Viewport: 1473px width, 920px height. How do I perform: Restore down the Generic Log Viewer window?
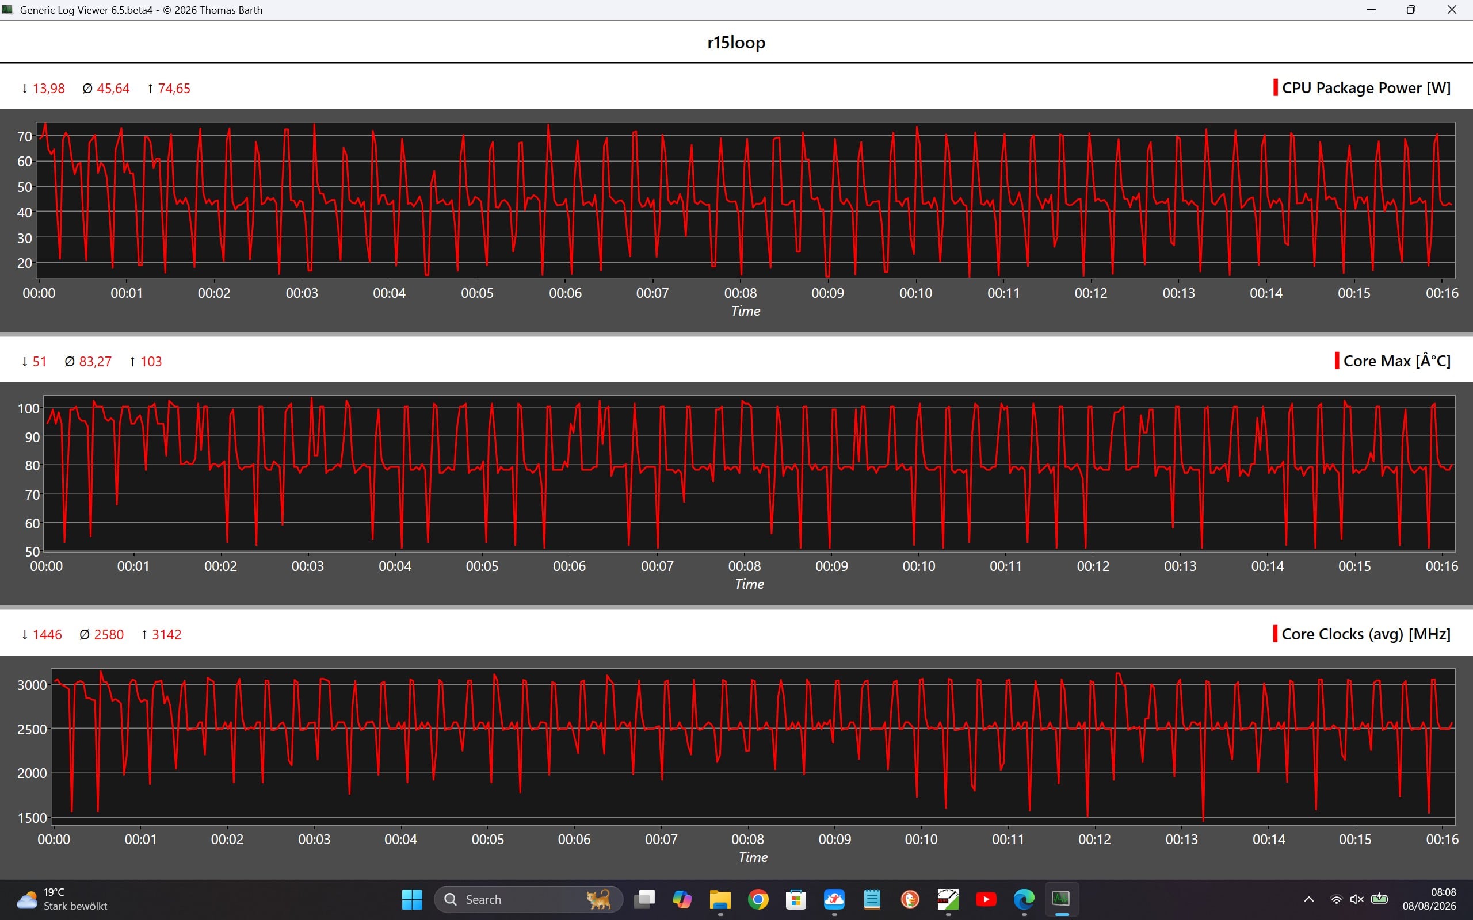pos(1411,10)
